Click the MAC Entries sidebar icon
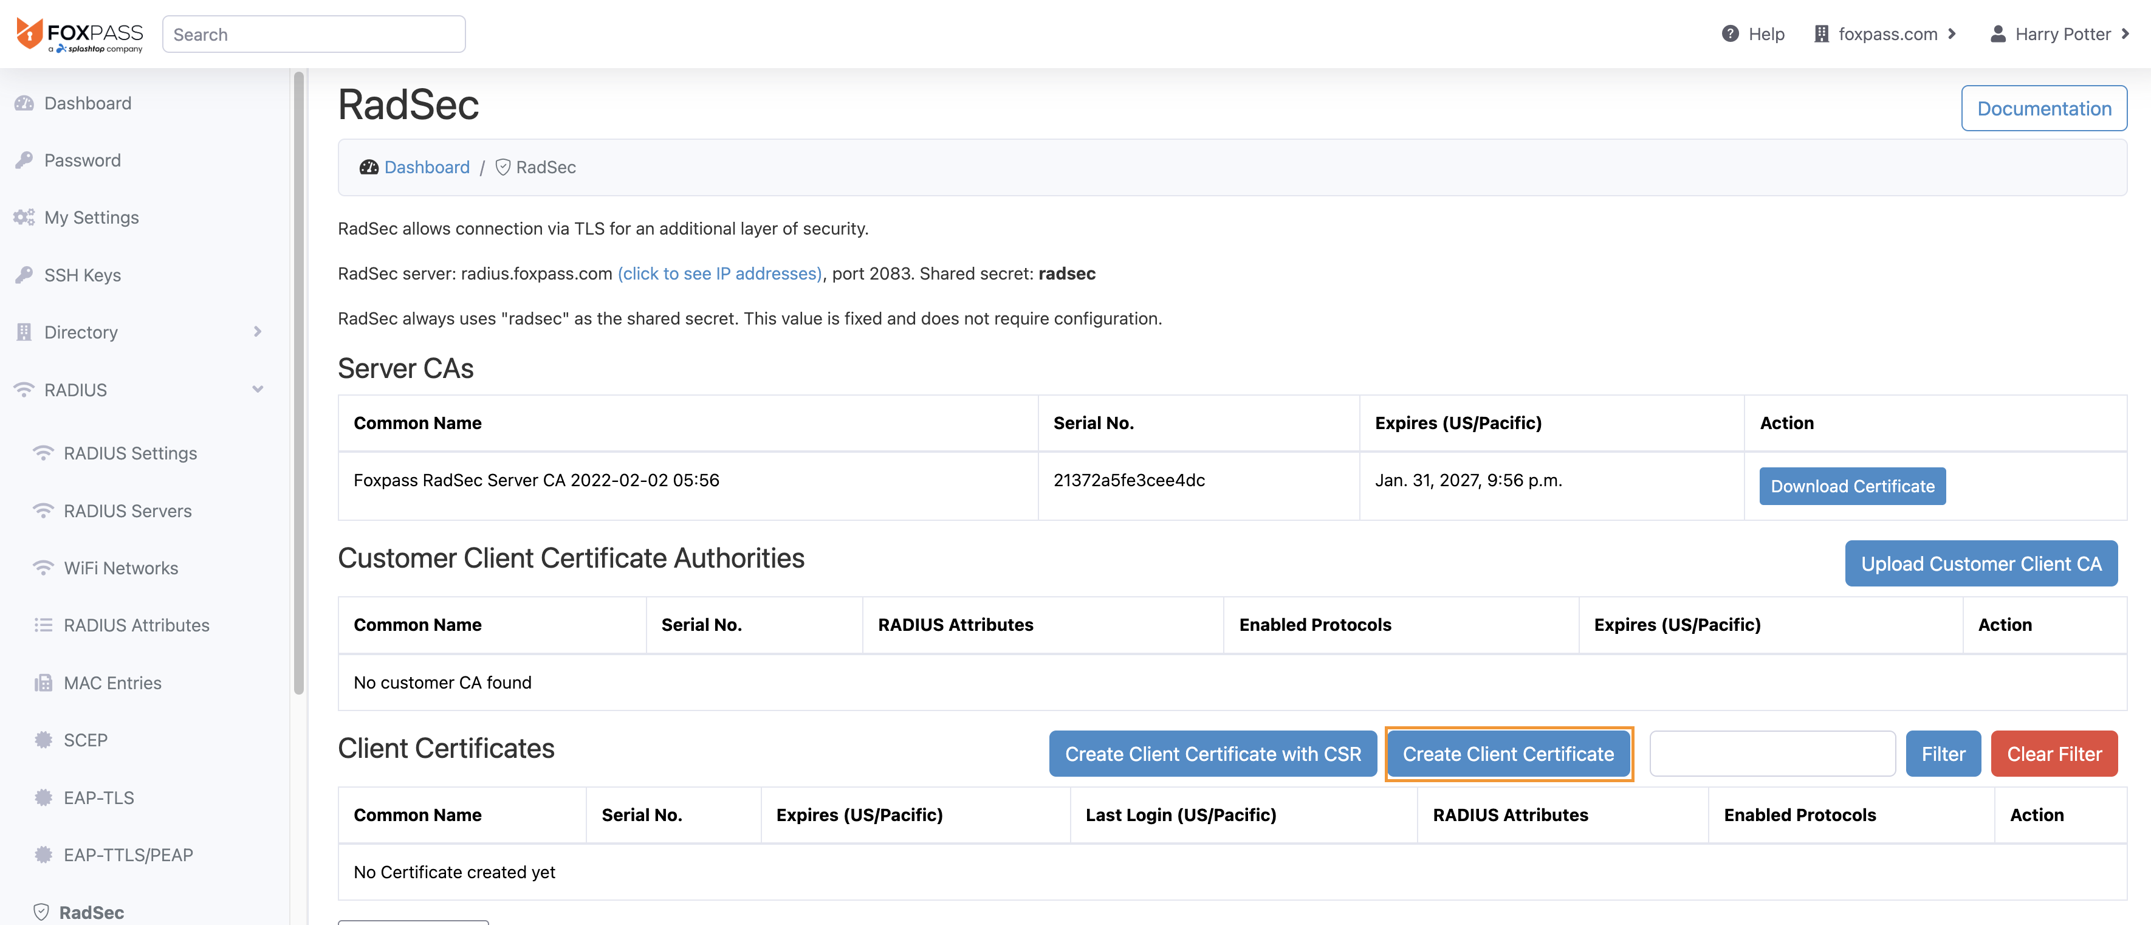2151x925 pixels. coord(43,683)
